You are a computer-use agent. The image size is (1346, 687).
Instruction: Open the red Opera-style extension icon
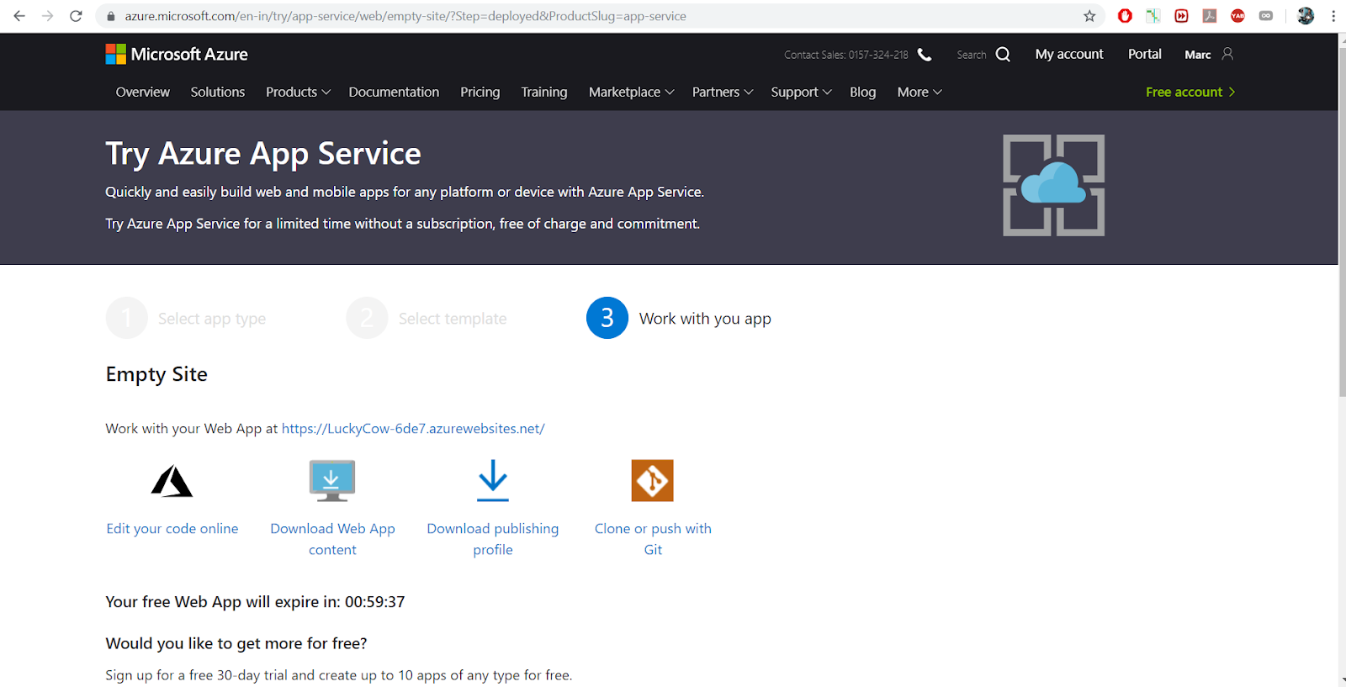point(1125,16)
